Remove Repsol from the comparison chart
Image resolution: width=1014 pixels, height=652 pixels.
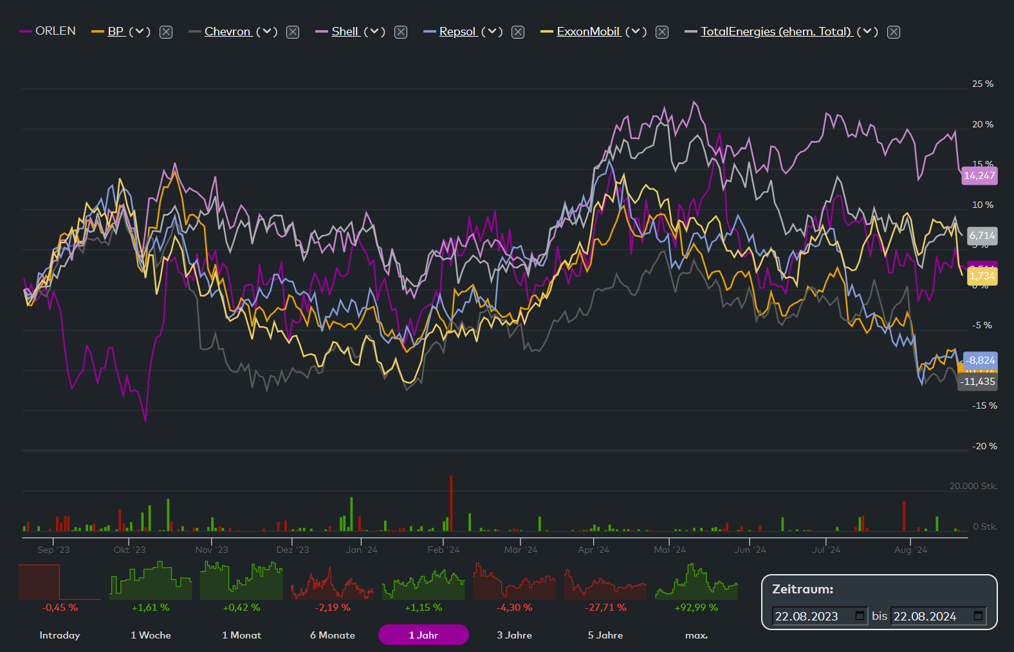518,32
